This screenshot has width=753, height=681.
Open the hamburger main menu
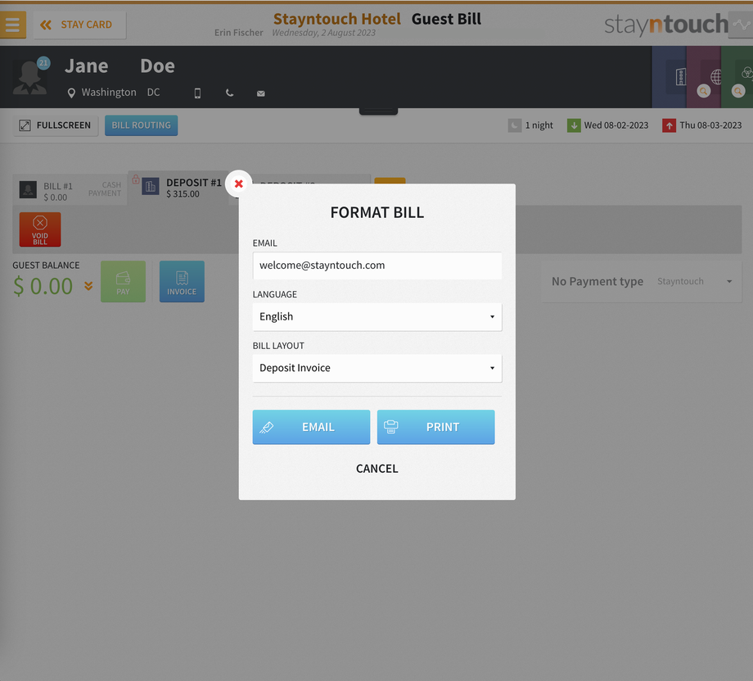coord(12,25)
